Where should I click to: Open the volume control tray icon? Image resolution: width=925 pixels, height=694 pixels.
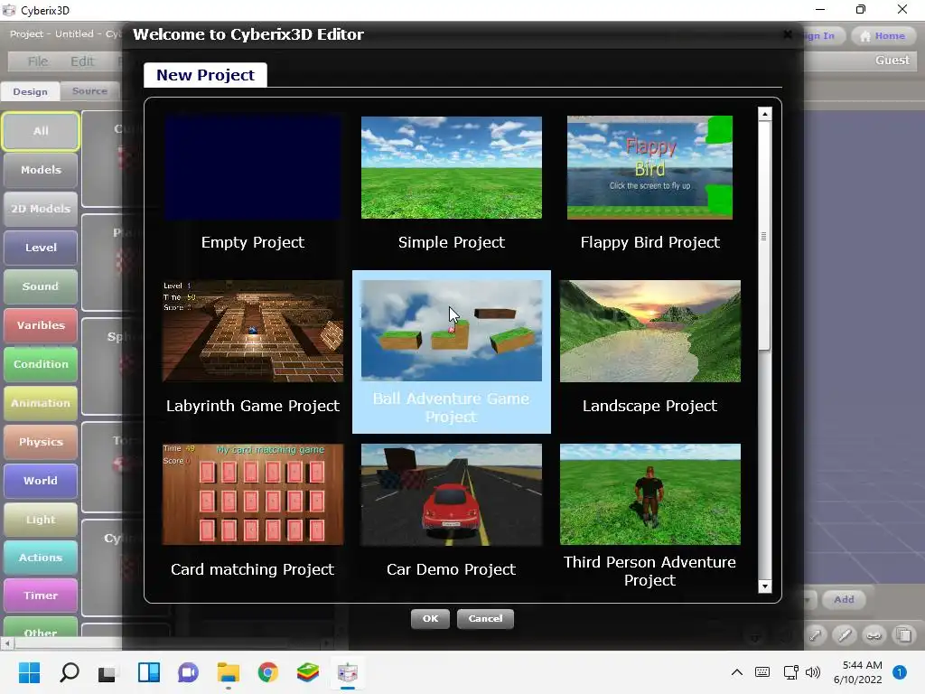pos(813,672)
